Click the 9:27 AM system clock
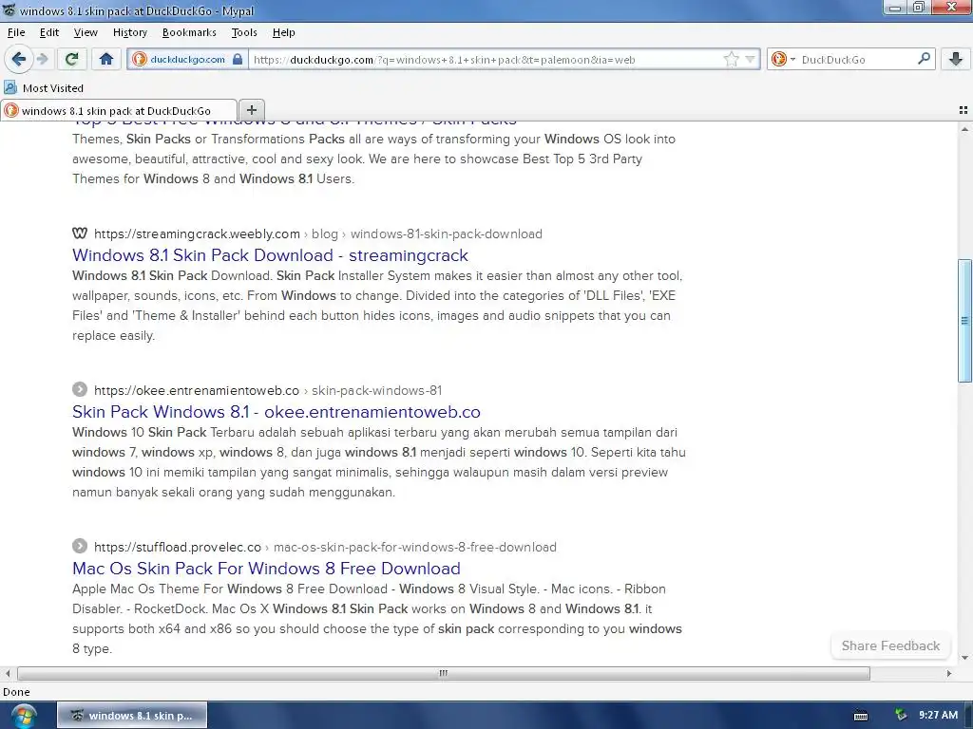The height and width of the screenshot is (729, 973). 938,716
